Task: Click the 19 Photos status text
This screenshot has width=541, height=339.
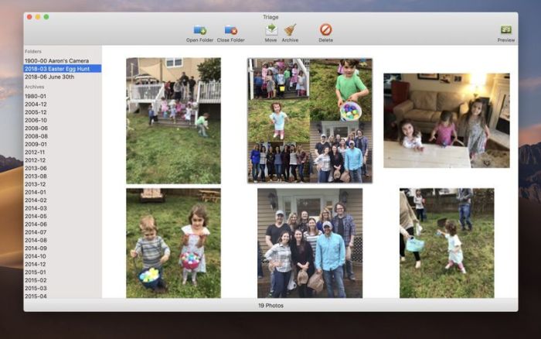Action: tap(270, 306)
